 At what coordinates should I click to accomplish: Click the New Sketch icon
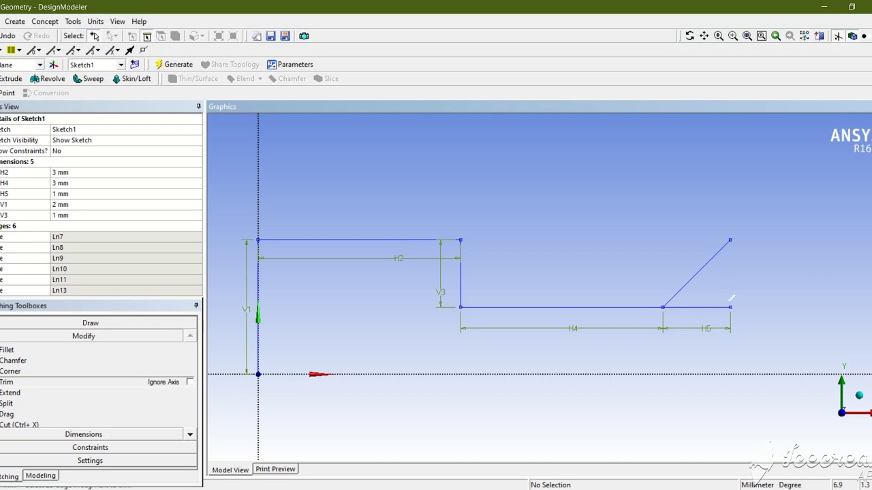coord(134,65)
